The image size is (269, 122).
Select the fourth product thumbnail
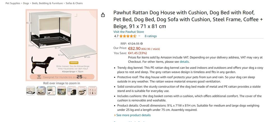(62, 90)
